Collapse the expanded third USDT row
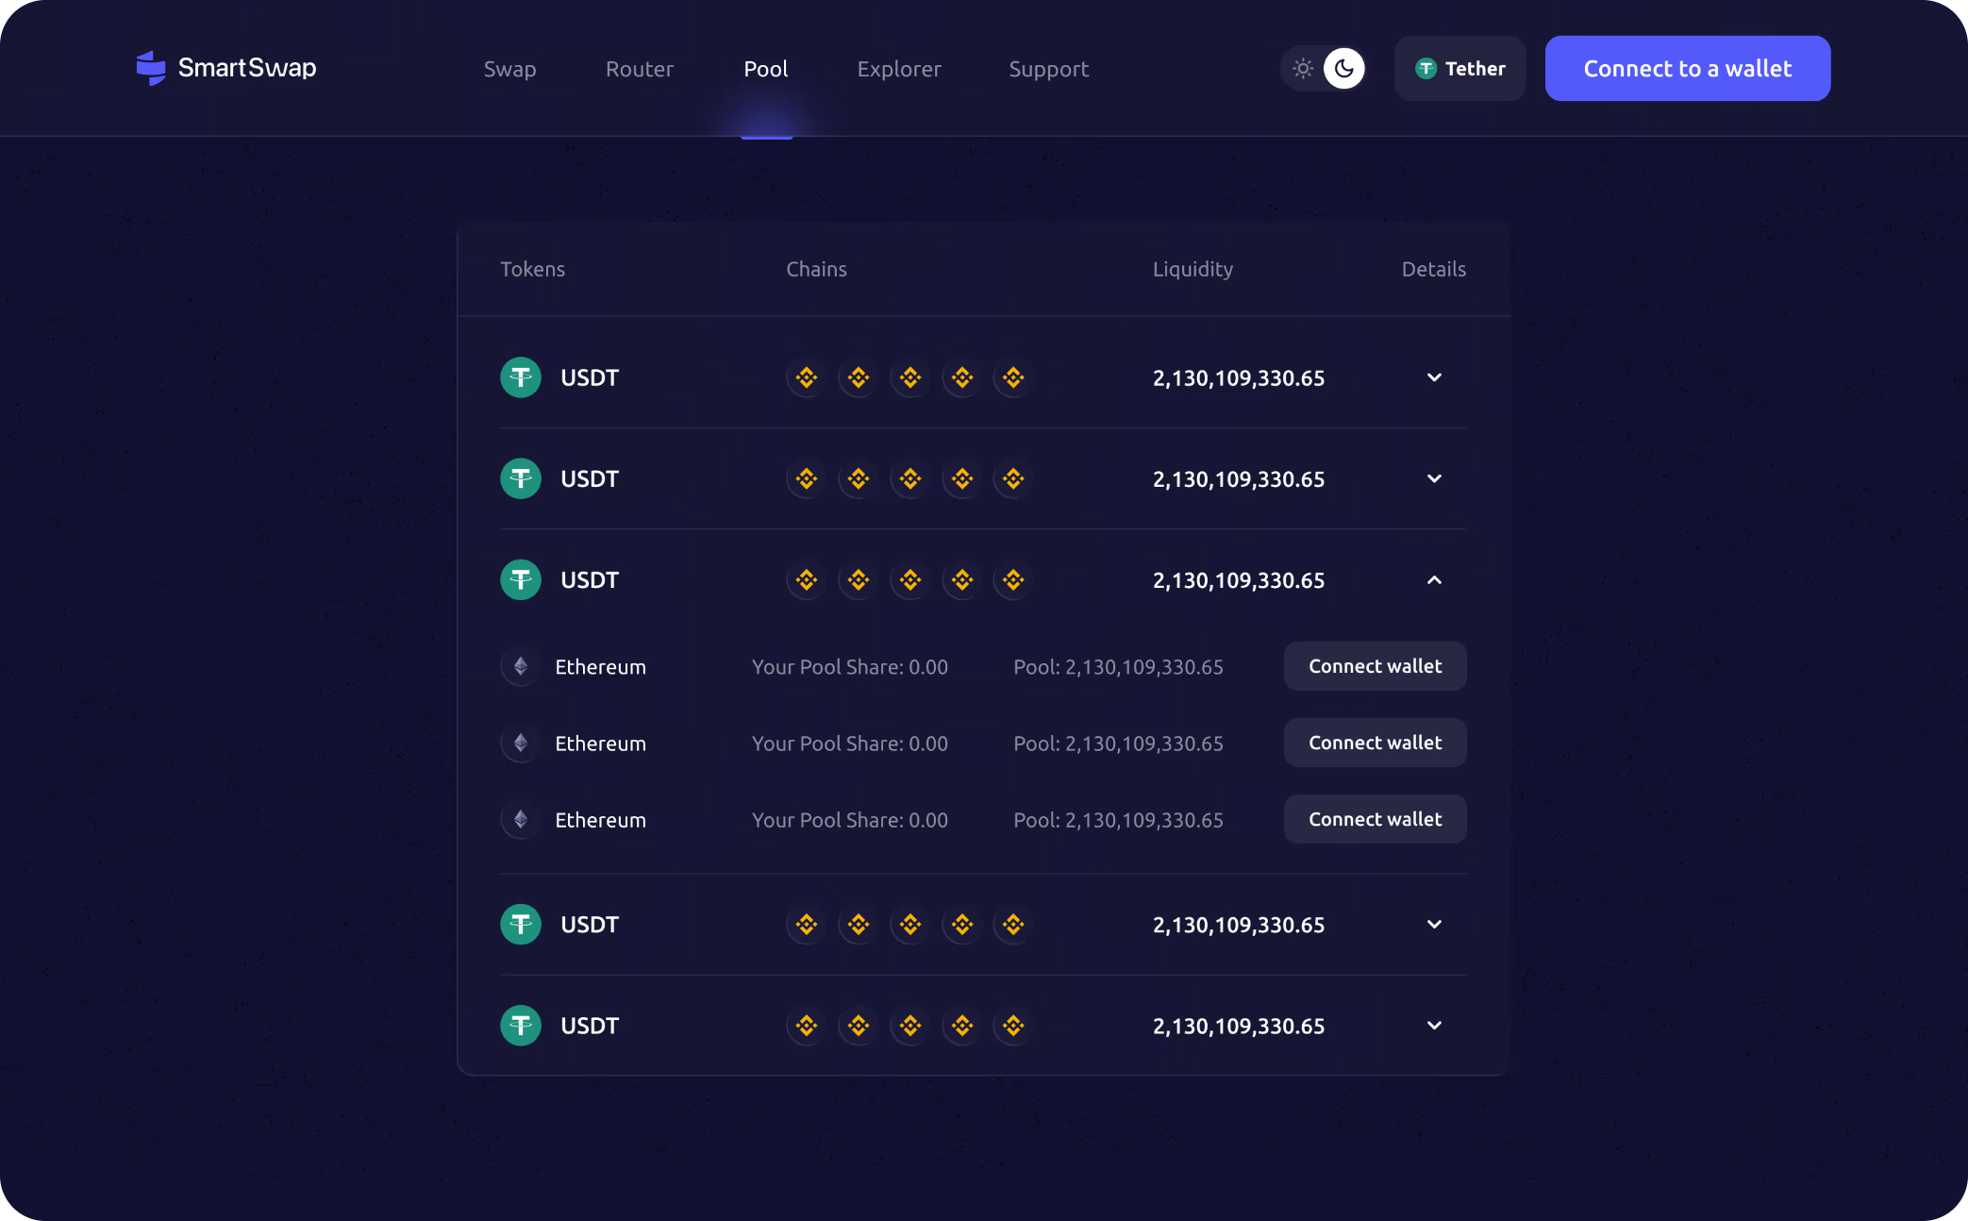1968x1221 pixels. click(1434, 579)
